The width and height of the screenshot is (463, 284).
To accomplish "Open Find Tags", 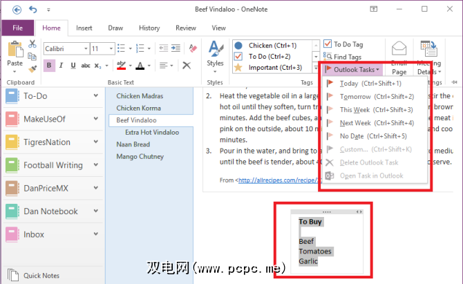I will 343,57.
